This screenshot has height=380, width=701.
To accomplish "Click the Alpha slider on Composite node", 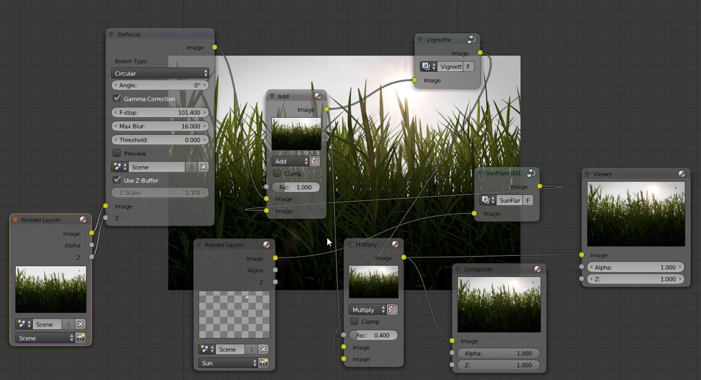I will tap(499, 353).
